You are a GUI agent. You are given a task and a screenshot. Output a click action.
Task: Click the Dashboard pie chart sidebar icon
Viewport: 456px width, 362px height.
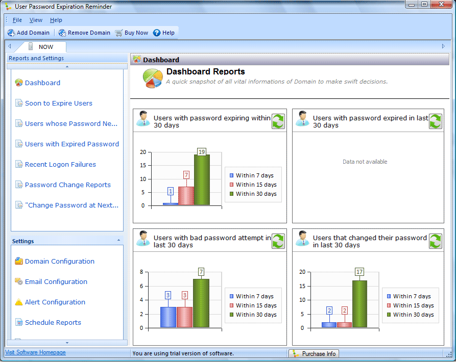pyautogui.click(x=19, y=83)
